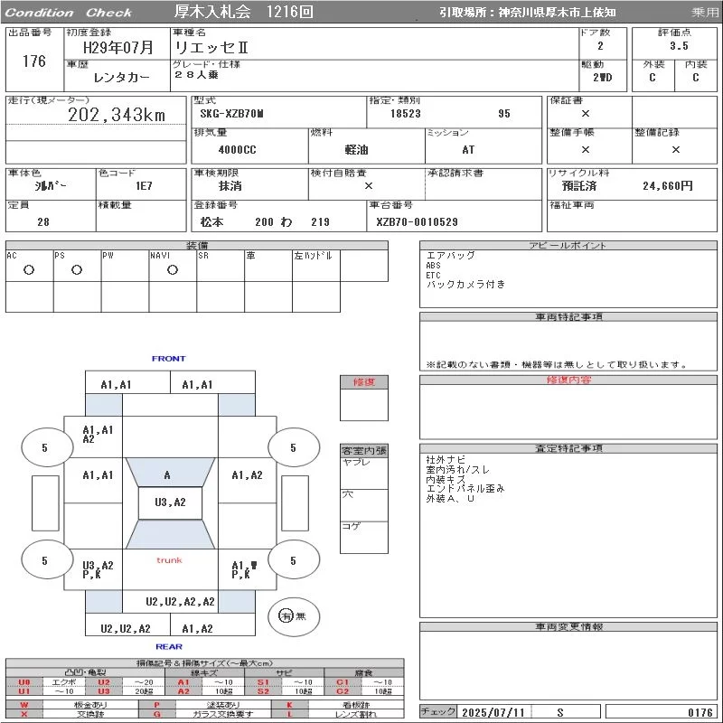Click the rear damage code U2,U2,A2,A2
The image size is (723, 723).
(x=180, y=602)
